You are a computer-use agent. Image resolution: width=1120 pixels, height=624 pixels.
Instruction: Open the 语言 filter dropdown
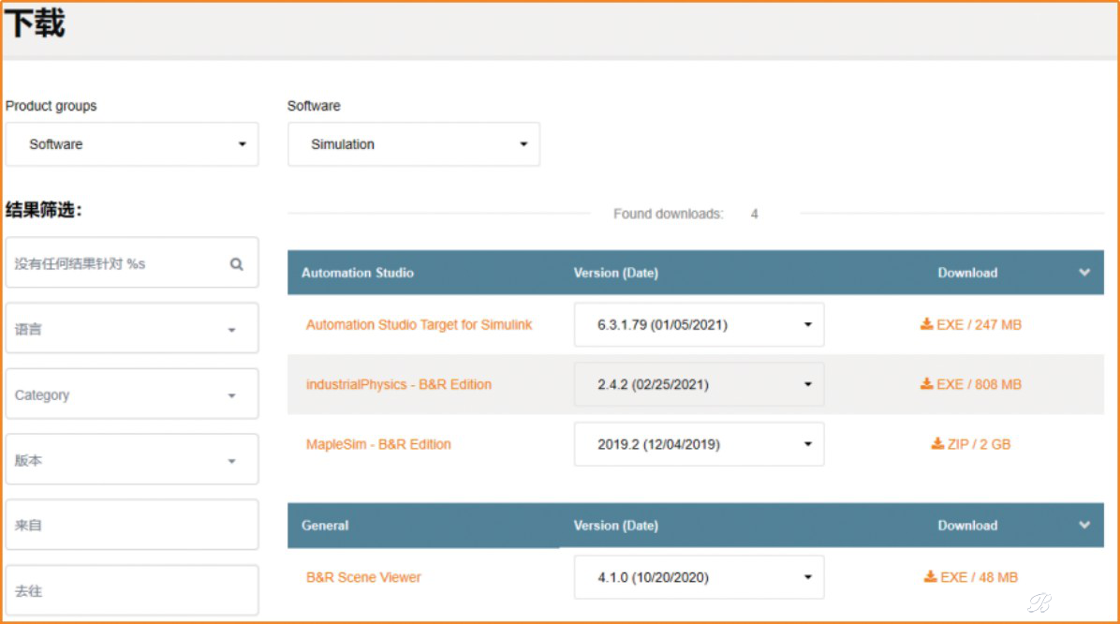click(132, 328)
